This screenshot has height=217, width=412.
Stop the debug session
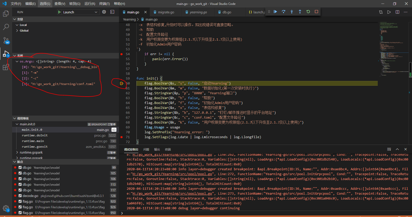[316, 12]
